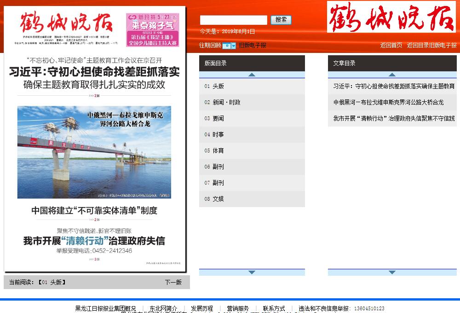This screenshot has width=460, height=313.
Task: Open page 04 时事
Action: pyautogui.click(x=252, y=134)
